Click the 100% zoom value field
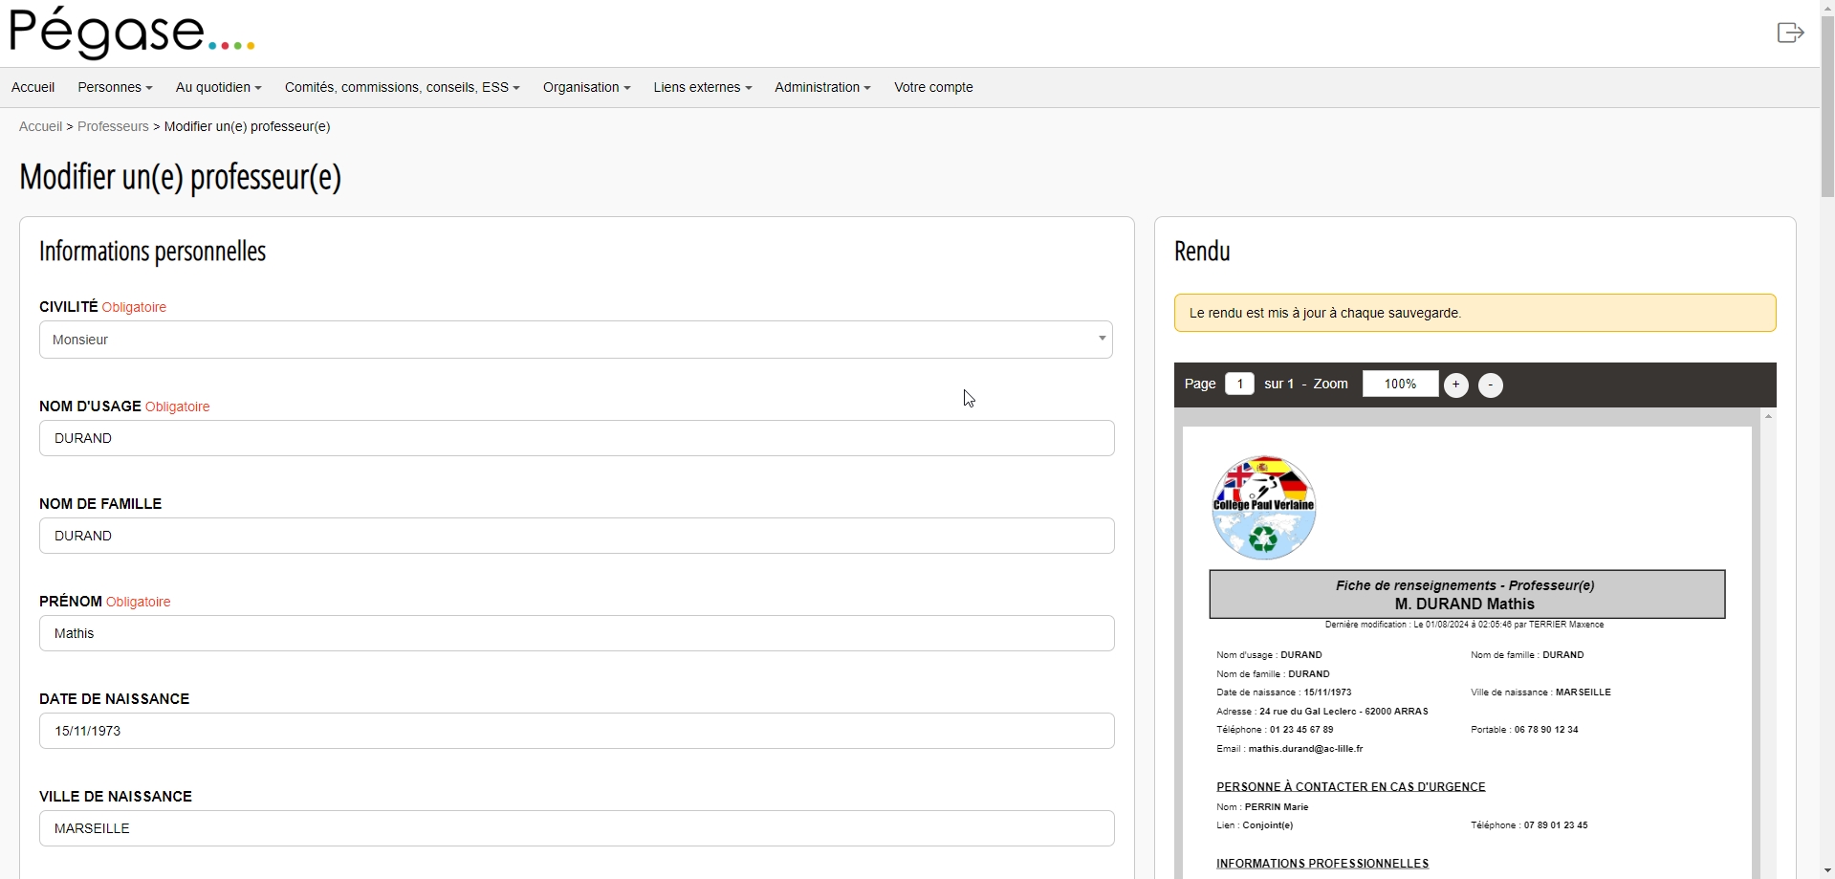This screenshot has width=1835, height=879. tap(1400, 384)
